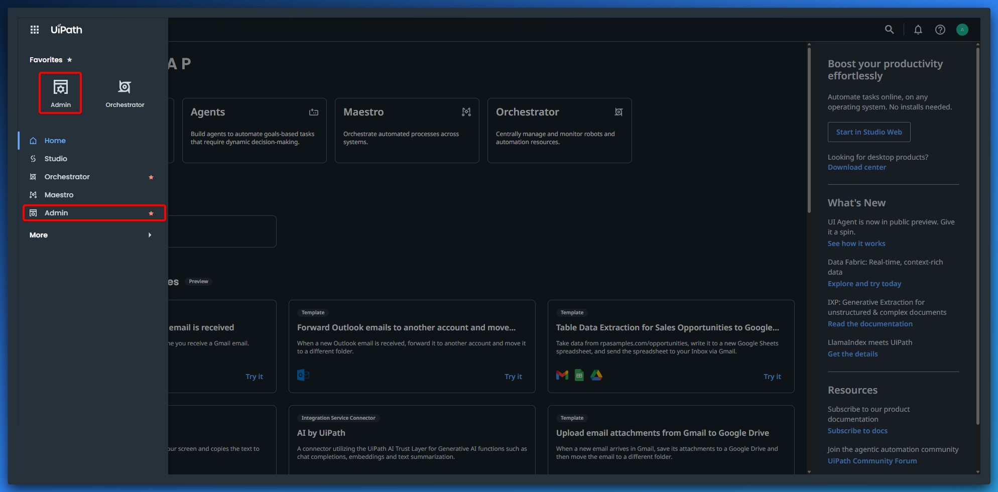Open the Explore and try today link
The image size is (998, 492).
864,284
